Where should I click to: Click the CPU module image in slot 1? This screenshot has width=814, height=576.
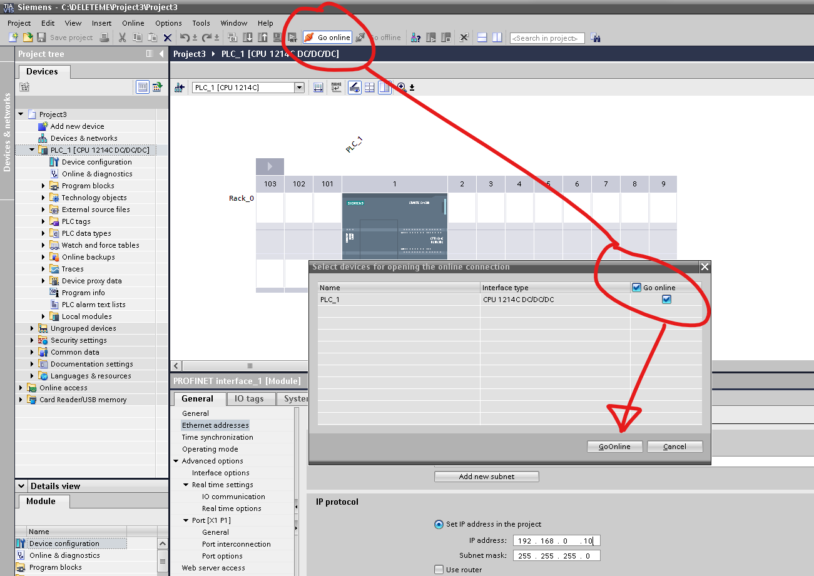point(395,226)
